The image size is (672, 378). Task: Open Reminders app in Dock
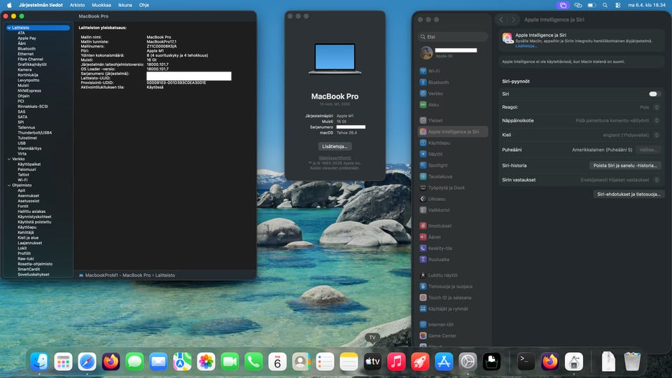[325, 362]
